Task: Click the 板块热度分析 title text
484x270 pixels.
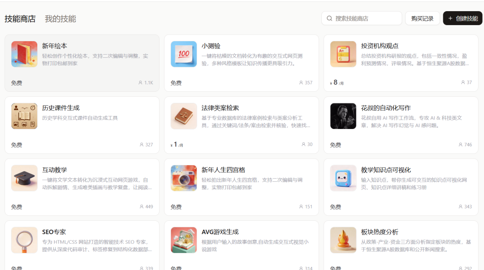Action: [x=379, y=232]
